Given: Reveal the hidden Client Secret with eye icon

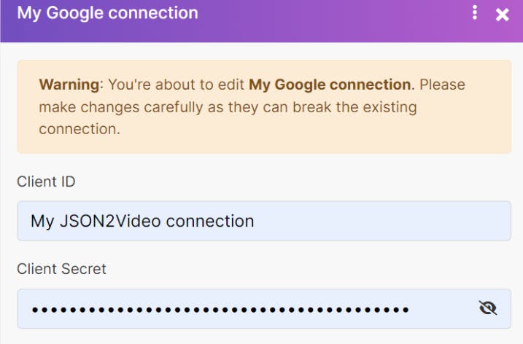Looking at the screenshot, I should 488,308.
